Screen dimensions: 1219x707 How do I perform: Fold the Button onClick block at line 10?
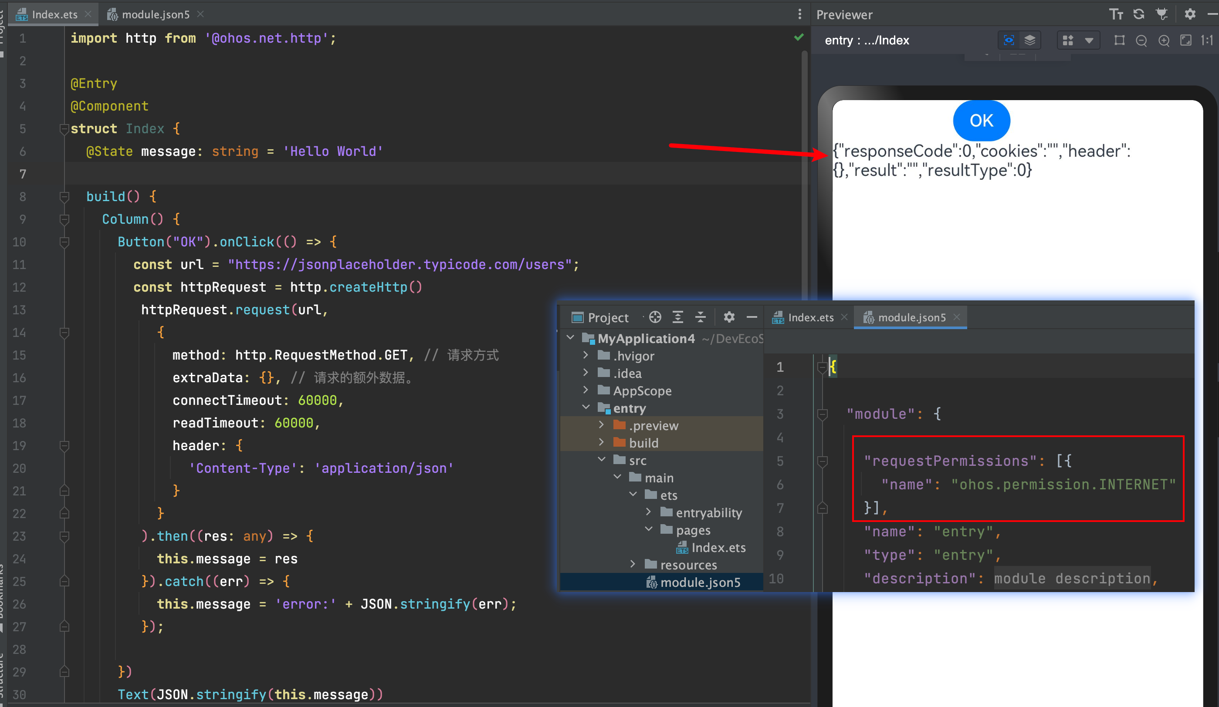pyautogui.click(x=64, y=242)
